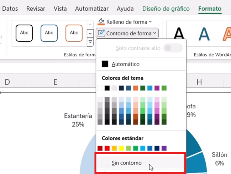Choose amber orange standard color
This screenshot has width=231, height=174.
coord(114,148)
